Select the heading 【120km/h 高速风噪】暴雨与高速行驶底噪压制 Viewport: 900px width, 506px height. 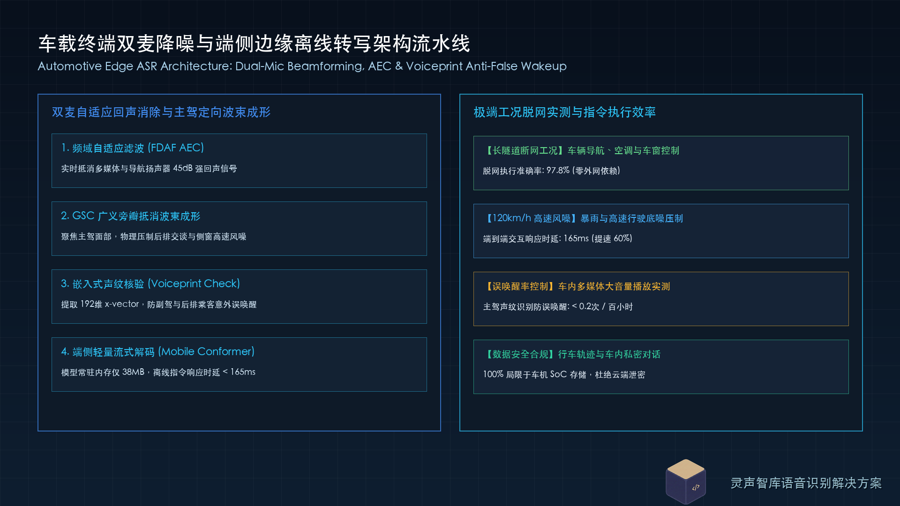click(583, 218)
